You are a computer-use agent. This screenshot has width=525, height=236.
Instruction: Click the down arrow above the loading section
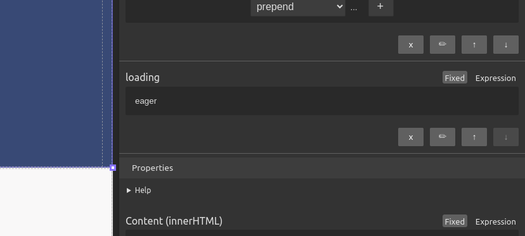tap(505, 44)
